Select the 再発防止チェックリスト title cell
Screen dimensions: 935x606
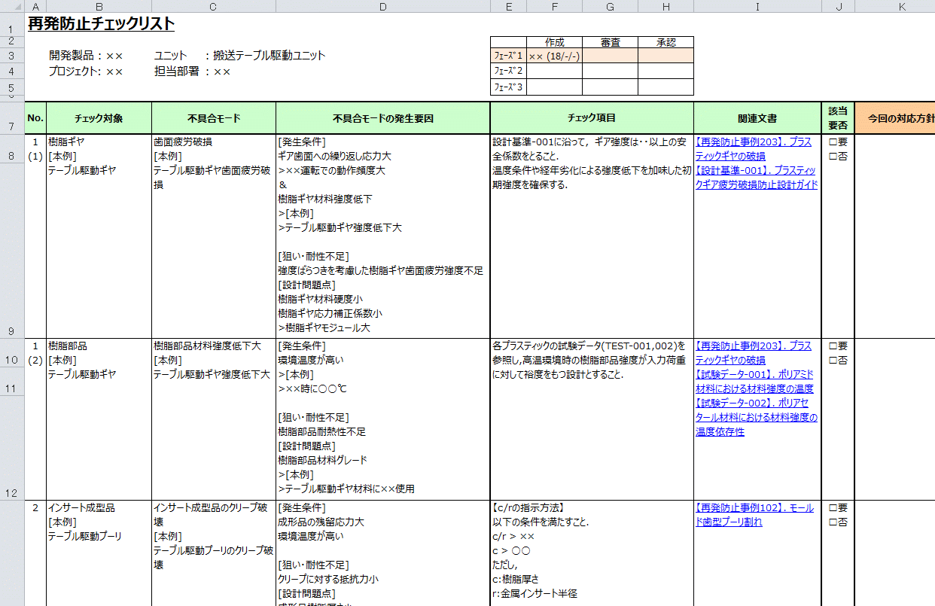coord(101,24)
